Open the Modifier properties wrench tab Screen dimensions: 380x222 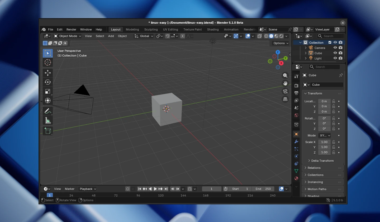(x=296, y=142)
